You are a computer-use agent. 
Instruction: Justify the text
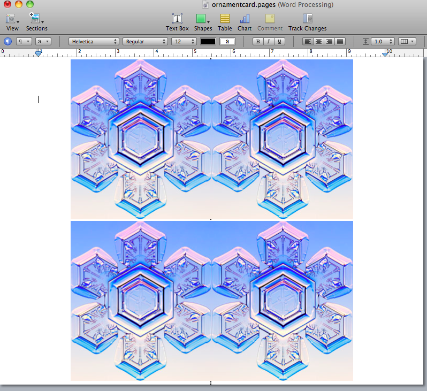click(340, 41)
